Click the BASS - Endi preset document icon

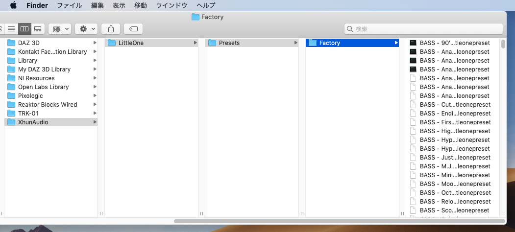coord(413,113)
